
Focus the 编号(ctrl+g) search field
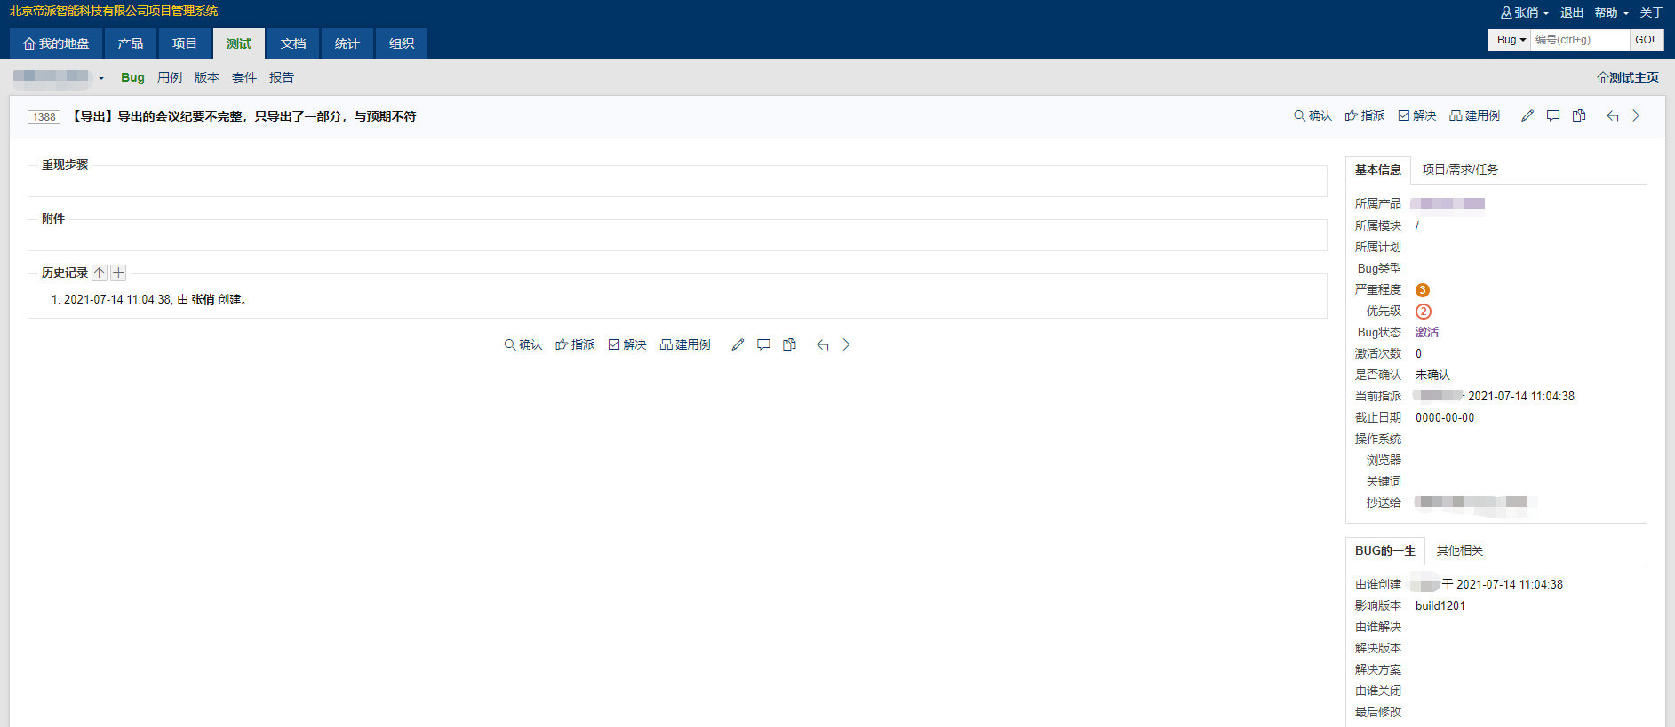(1580, 40)
